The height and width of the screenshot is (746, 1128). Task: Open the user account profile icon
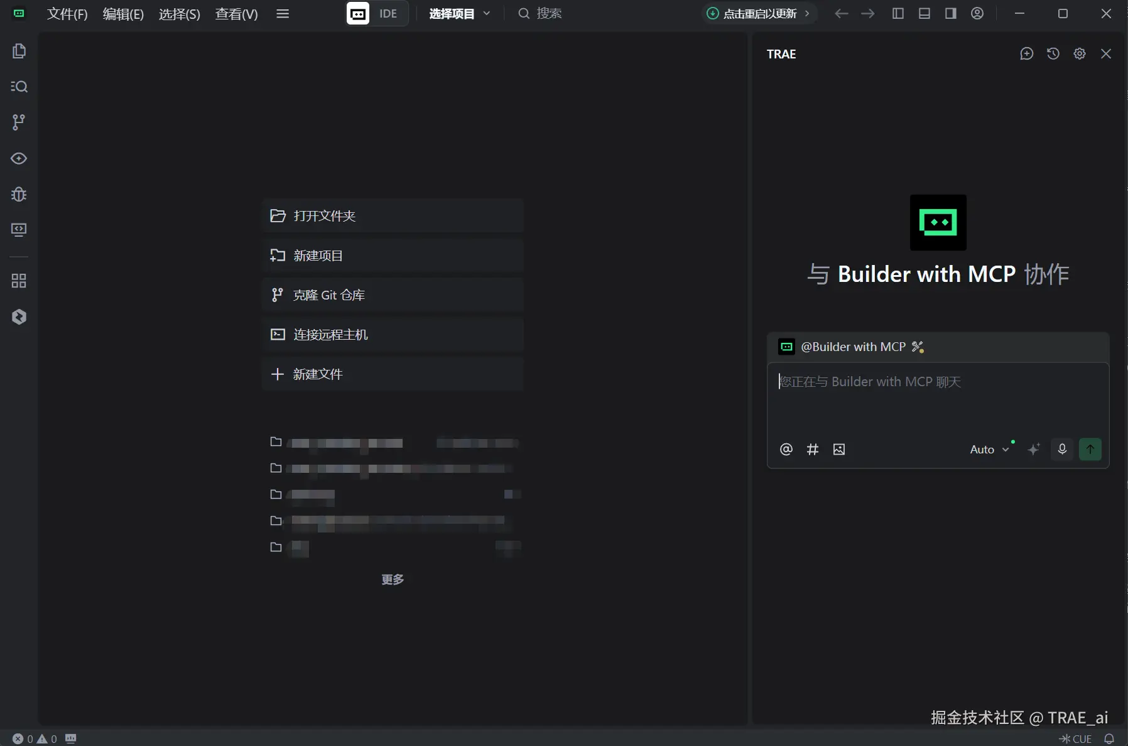tap(977, 13)
